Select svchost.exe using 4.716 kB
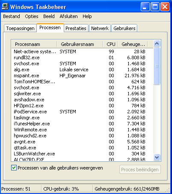This screenshot has width=172, height=194. click(x=82, y=88)
